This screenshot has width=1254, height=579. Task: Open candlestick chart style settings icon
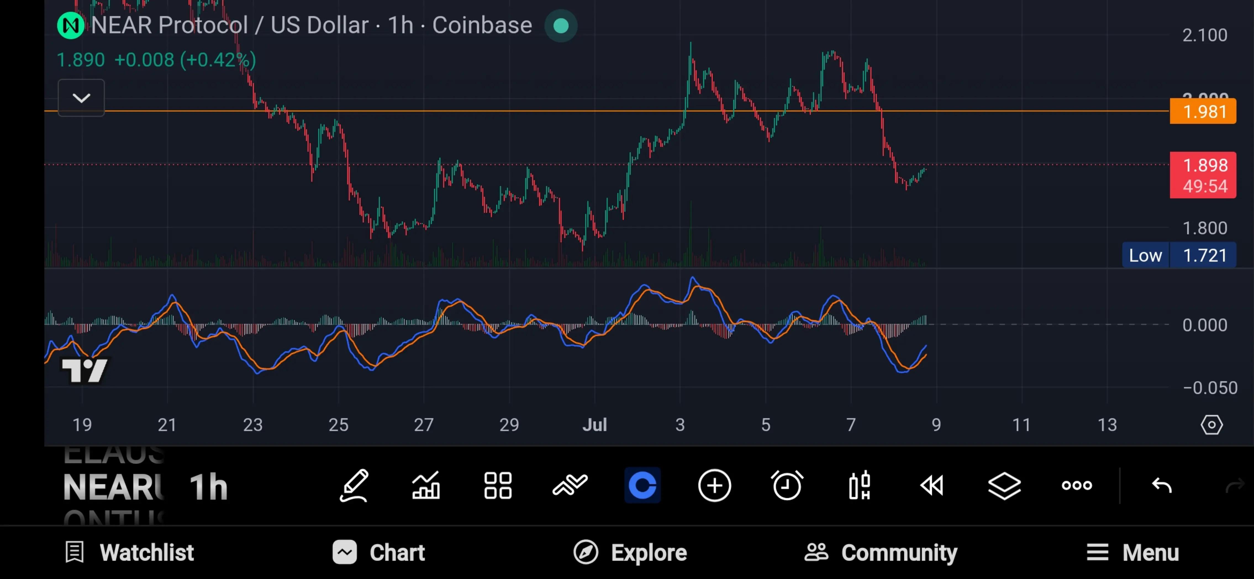pos(860,486)
